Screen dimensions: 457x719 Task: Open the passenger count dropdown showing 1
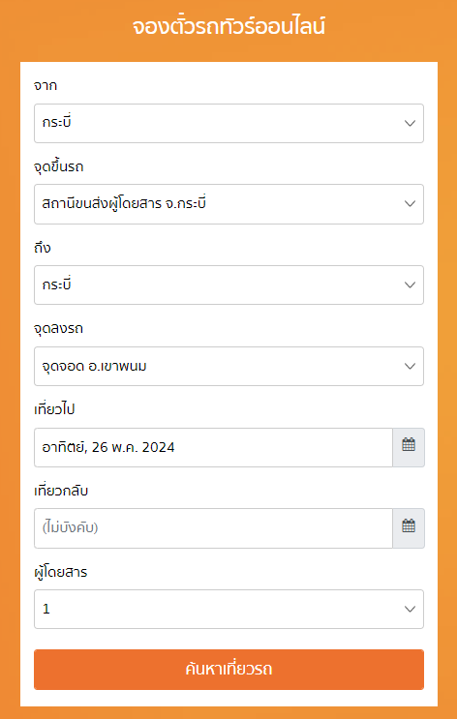[x=228, y=609]
